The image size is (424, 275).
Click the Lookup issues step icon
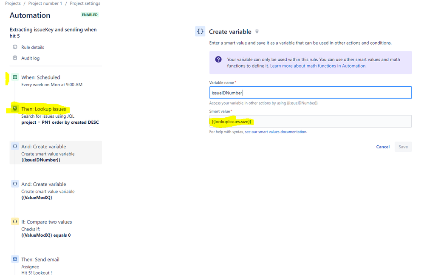click(15, 109)
